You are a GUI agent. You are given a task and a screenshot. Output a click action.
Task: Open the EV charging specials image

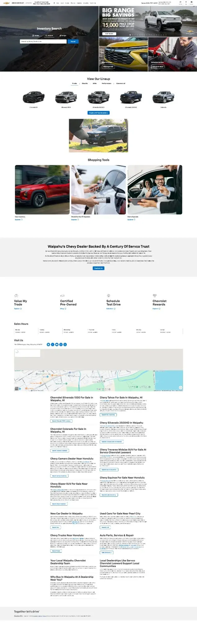click(x=98, y=189)
